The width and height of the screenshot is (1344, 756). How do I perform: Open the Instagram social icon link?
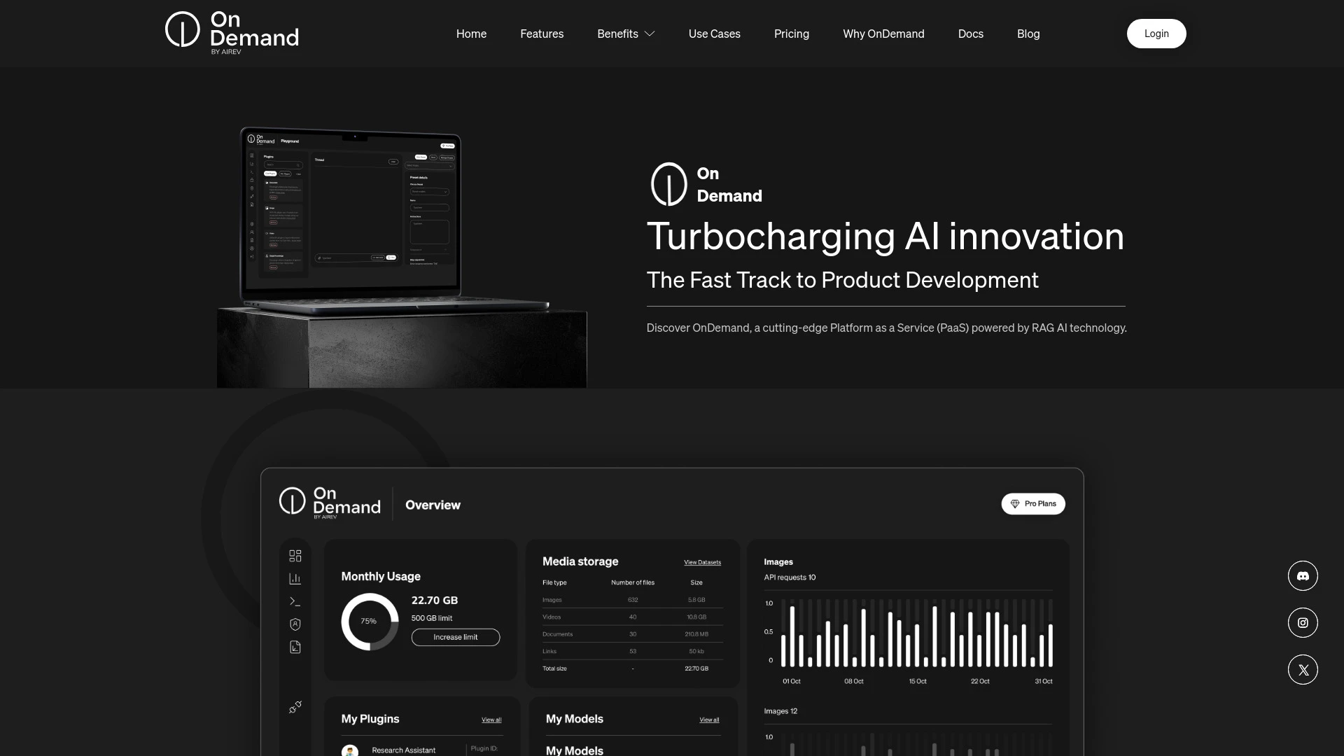(1303, 622)
